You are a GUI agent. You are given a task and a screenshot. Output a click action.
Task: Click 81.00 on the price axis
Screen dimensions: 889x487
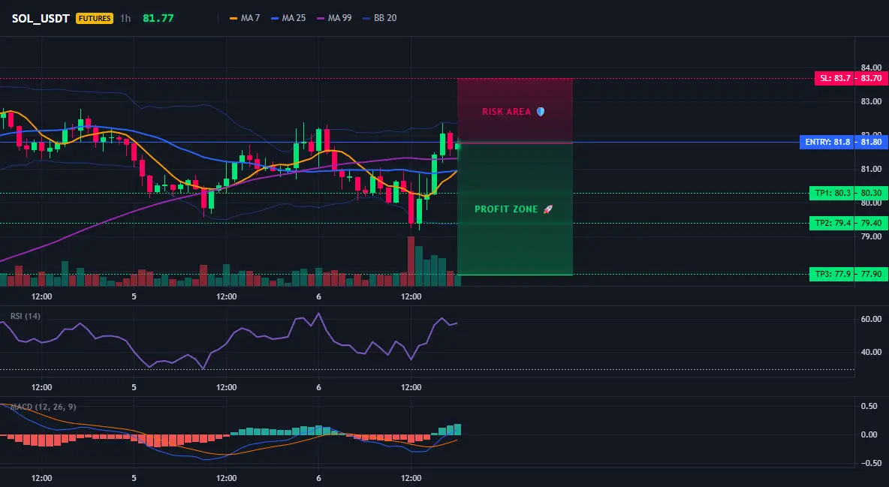tap(872, 169)
